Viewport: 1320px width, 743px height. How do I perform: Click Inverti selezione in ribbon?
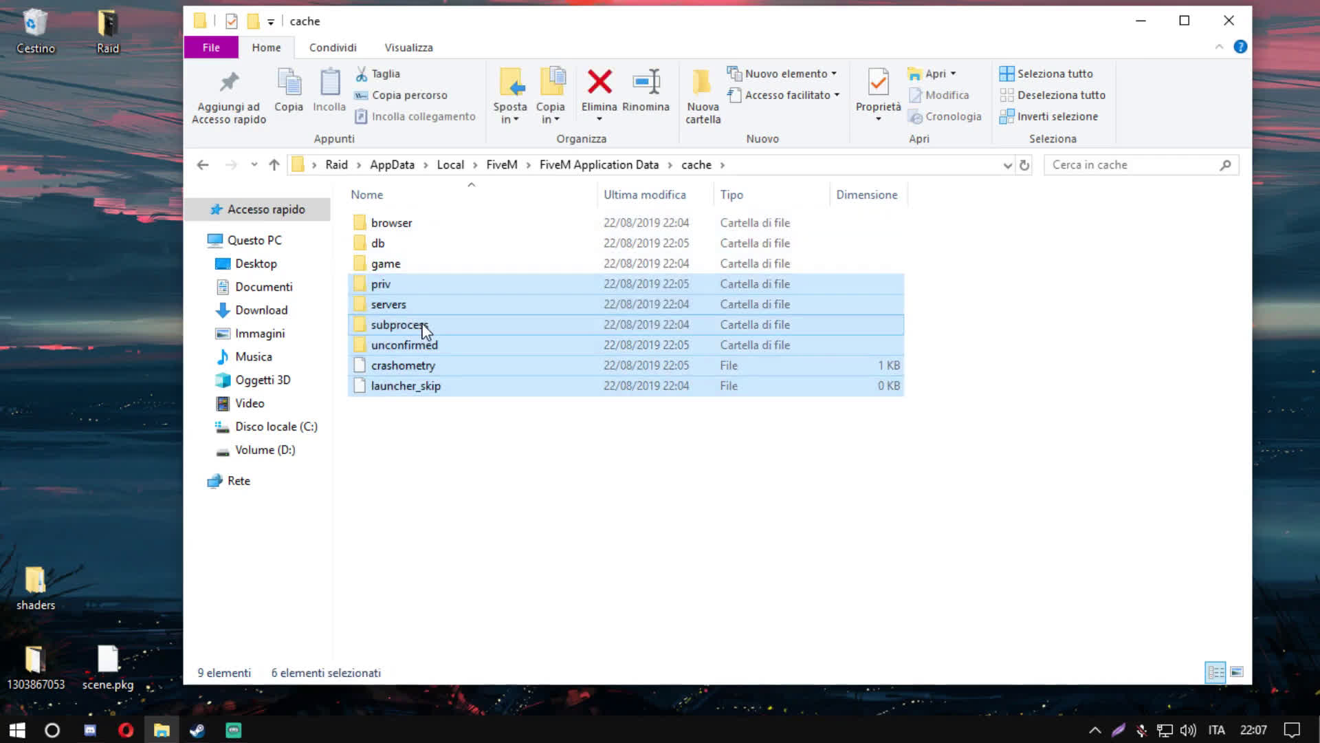[1048, 116]
